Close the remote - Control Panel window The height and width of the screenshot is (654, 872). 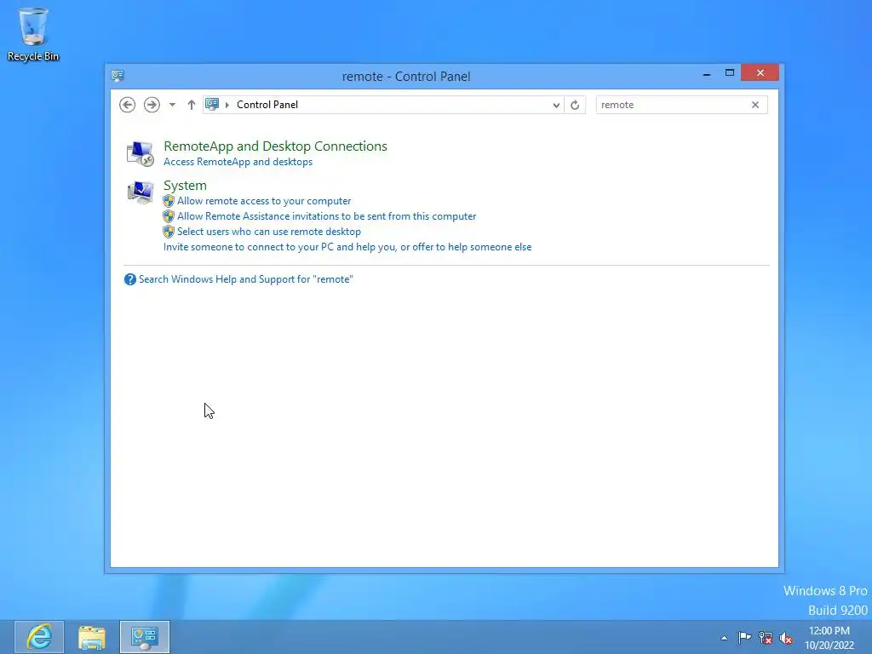pyautogui.click(x=760, y=73)
